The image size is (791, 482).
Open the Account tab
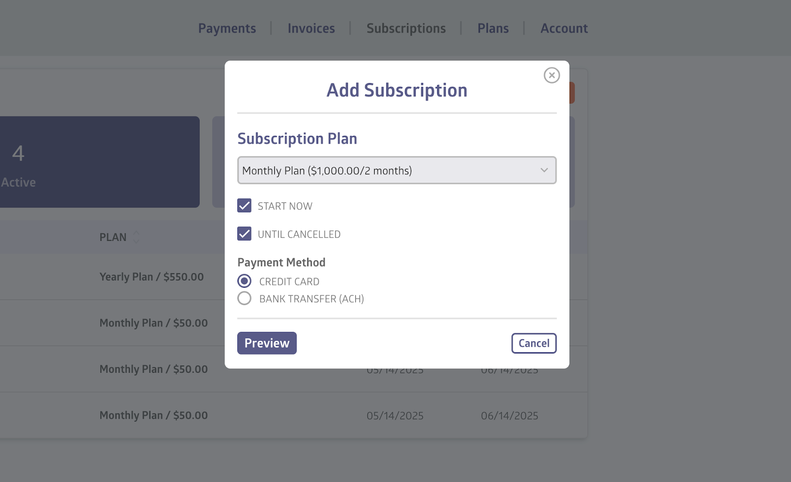(564, 29)
